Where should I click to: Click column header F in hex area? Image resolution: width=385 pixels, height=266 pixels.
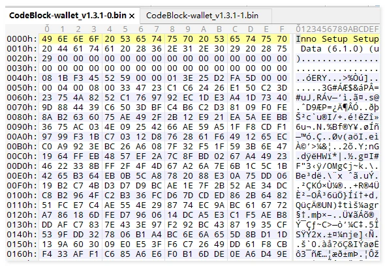click(282, 29)
